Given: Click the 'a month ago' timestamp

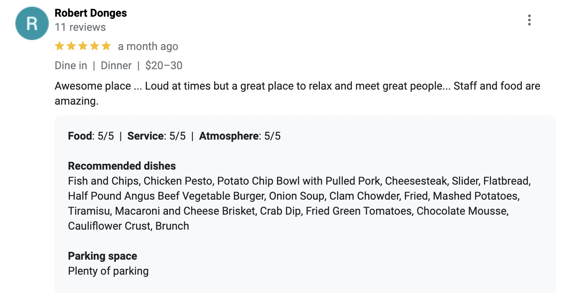Looking at the screenshot, I should pos(148,46).
